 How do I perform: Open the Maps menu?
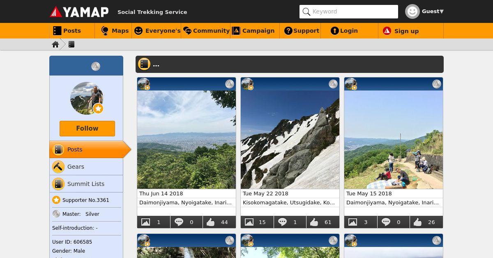click(113, 31)
